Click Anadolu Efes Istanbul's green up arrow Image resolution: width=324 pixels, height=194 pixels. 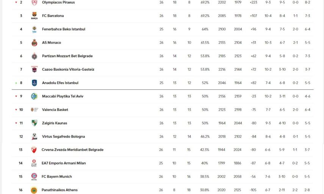point(16,83)
